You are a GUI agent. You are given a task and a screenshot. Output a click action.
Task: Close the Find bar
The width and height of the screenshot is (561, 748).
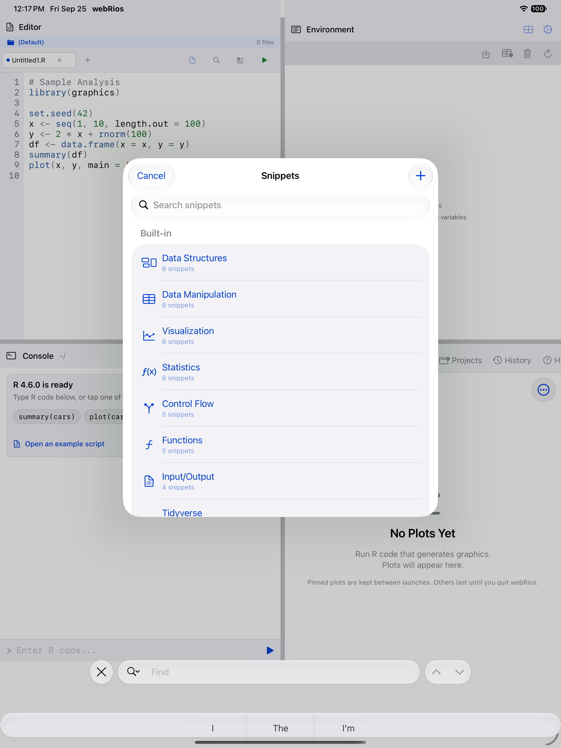pyautogui.click(x=101, y=672)
